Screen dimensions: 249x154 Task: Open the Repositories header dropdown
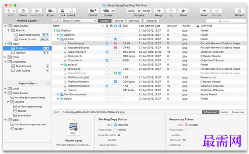(28, 83)
